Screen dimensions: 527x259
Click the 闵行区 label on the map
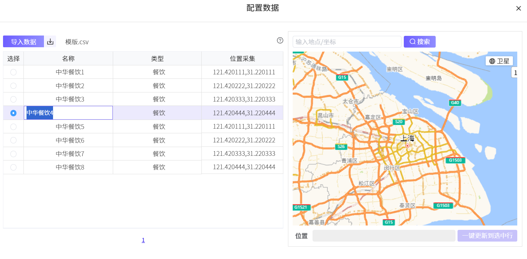point(392,168)
